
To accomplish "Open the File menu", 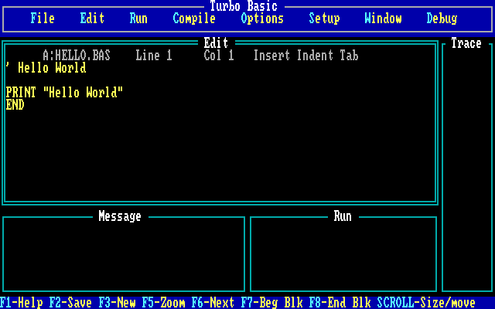I will click(43, 19).
